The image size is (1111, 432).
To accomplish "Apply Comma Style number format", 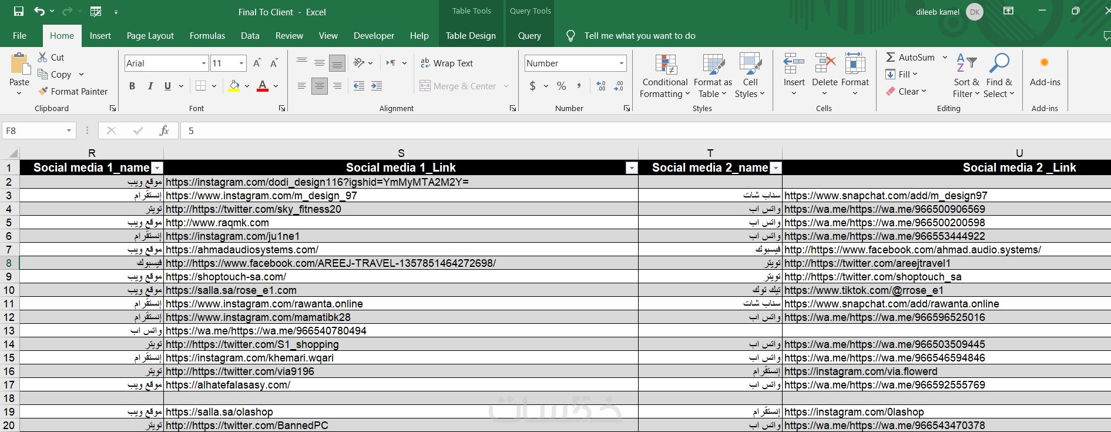I will 579,86.
